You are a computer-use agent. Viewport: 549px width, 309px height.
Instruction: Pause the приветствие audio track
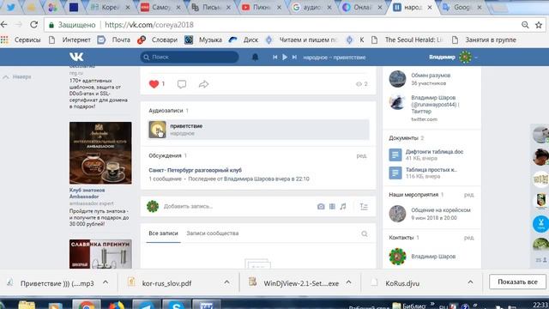(x=157, y=130)
